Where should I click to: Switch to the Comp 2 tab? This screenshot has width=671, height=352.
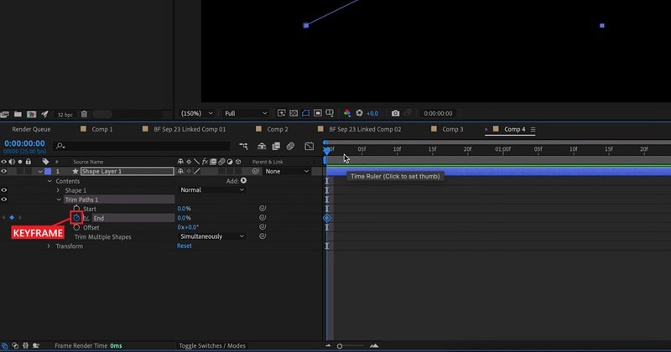click(277, 130)
